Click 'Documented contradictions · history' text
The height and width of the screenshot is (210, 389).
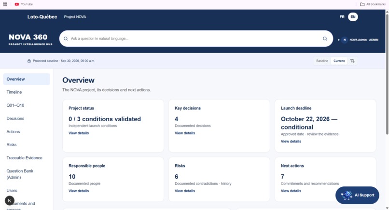pos(203,183)
